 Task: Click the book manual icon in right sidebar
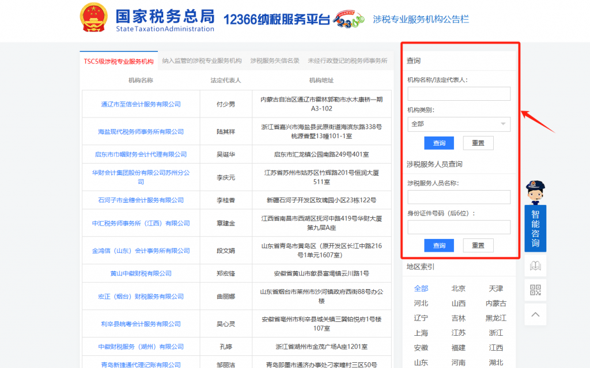pos(535,265)
